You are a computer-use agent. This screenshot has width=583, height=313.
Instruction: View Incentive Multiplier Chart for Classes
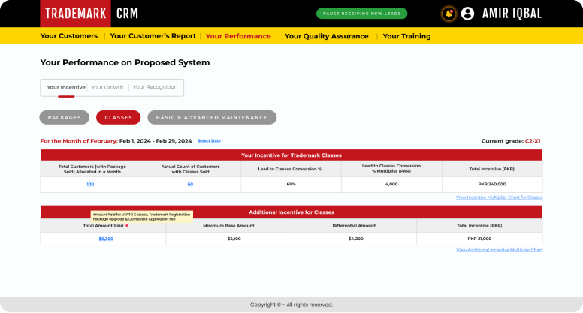click(x=499, y=197)
